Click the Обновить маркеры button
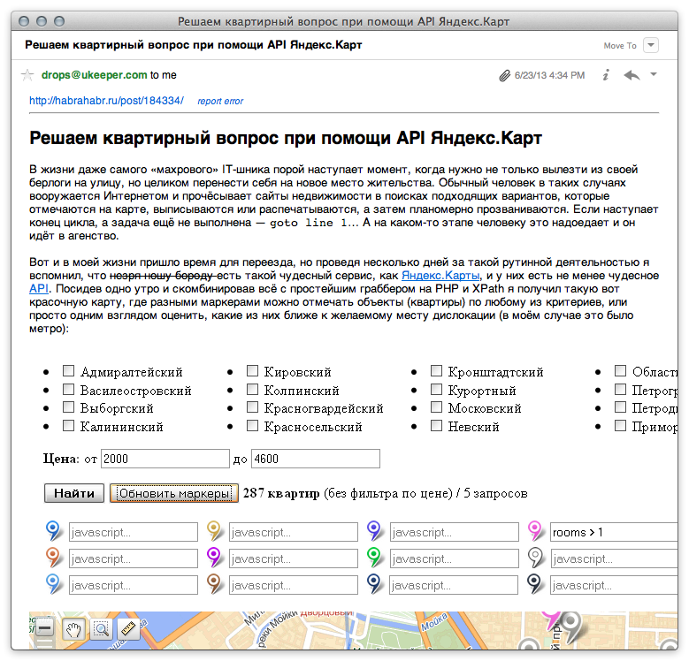The image size is (689, 661). 174,493
